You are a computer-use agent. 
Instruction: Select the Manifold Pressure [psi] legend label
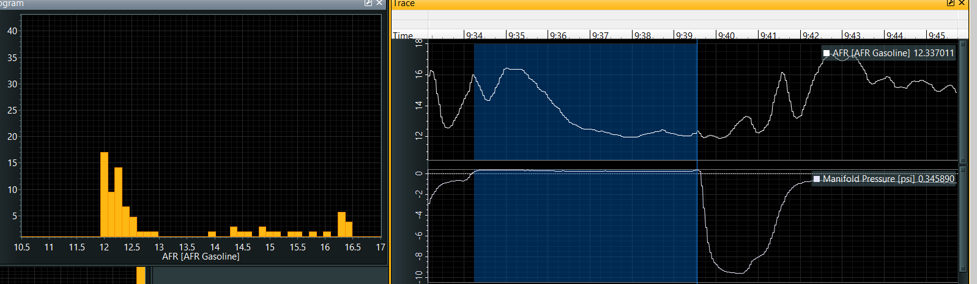[869, 179]
